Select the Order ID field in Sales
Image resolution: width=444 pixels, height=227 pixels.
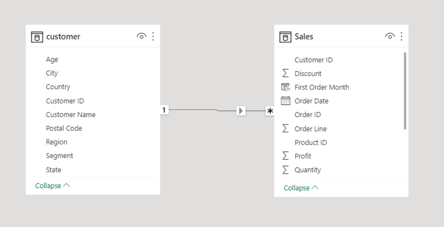308,115
